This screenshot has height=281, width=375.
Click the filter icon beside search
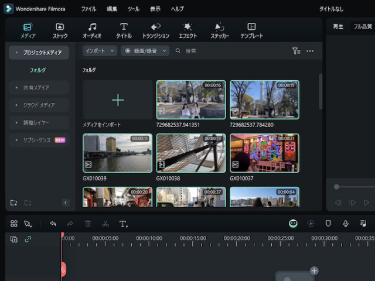point(296,51)
